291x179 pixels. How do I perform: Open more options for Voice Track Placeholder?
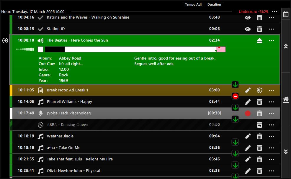[271, 113]
